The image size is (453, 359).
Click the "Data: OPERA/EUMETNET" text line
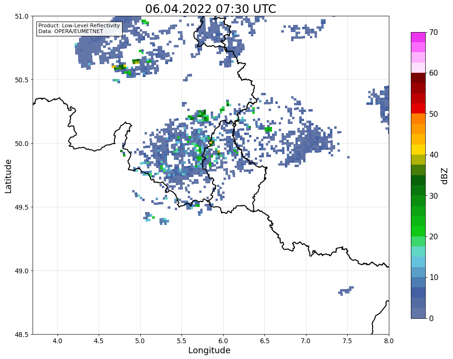point(70,32)
